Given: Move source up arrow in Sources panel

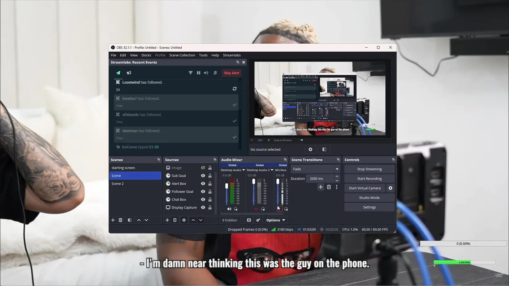Looking at the screenshot, I should (193, 220).
